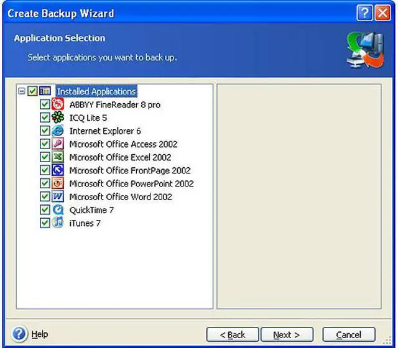Click the Microsoft Office PowerPoint 2002 icon
The image size is (398, 348).
click(x=58, y=183)
